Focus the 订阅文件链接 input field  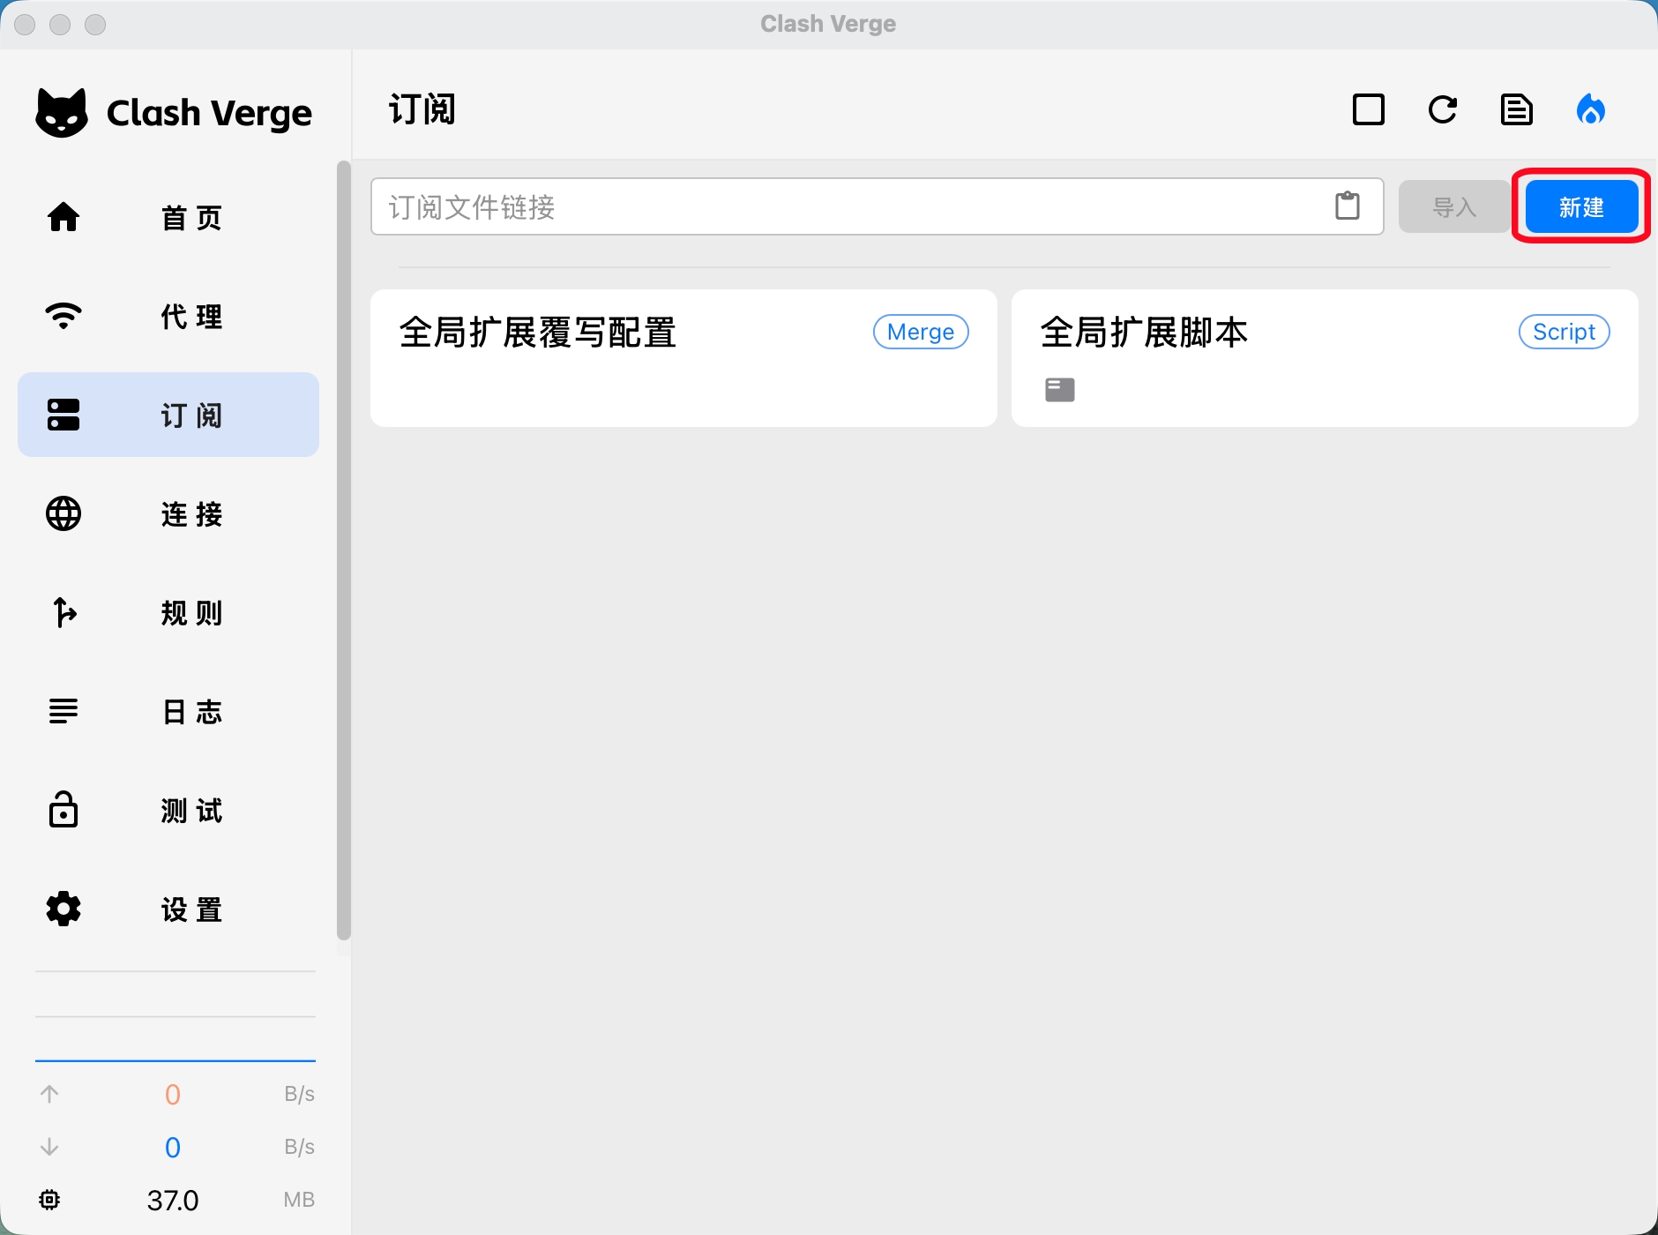(x=847, y=207)
